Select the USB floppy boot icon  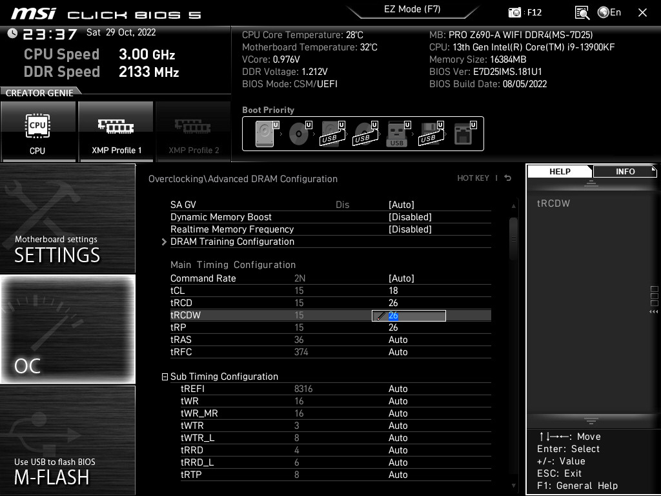(x=431, y=134)
